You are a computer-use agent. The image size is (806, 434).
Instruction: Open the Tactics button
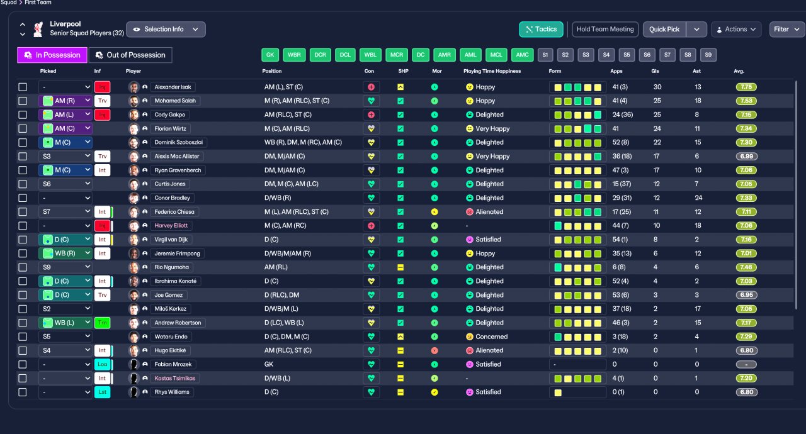(541, 30)
